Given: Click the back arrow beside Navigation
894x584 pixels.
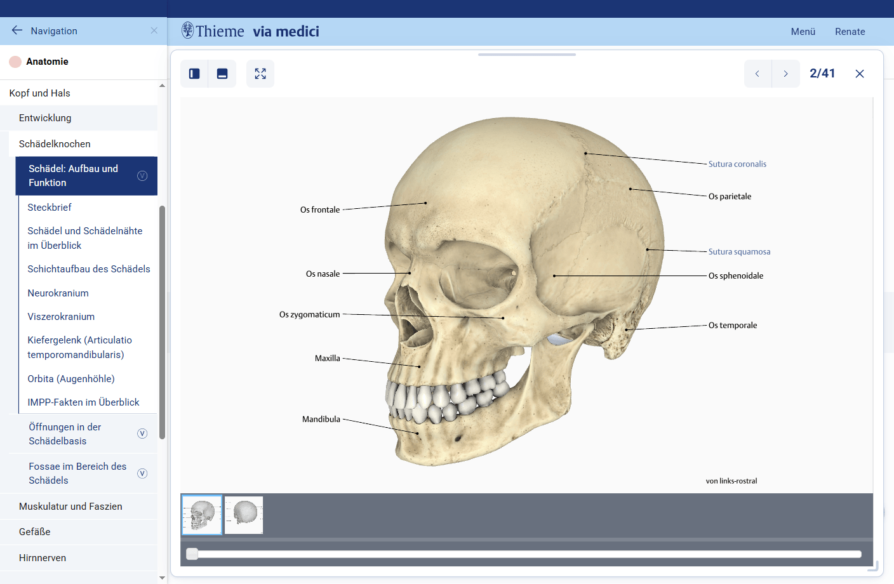Looking at the screenshot, I should (x=17, y=30).
